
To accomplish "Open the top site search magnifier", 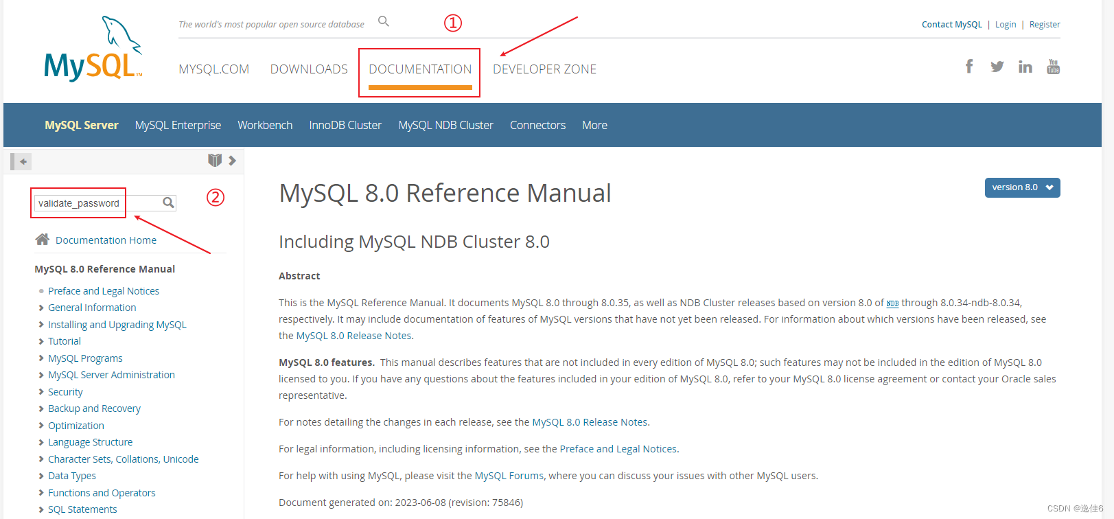I will [384, 21].
